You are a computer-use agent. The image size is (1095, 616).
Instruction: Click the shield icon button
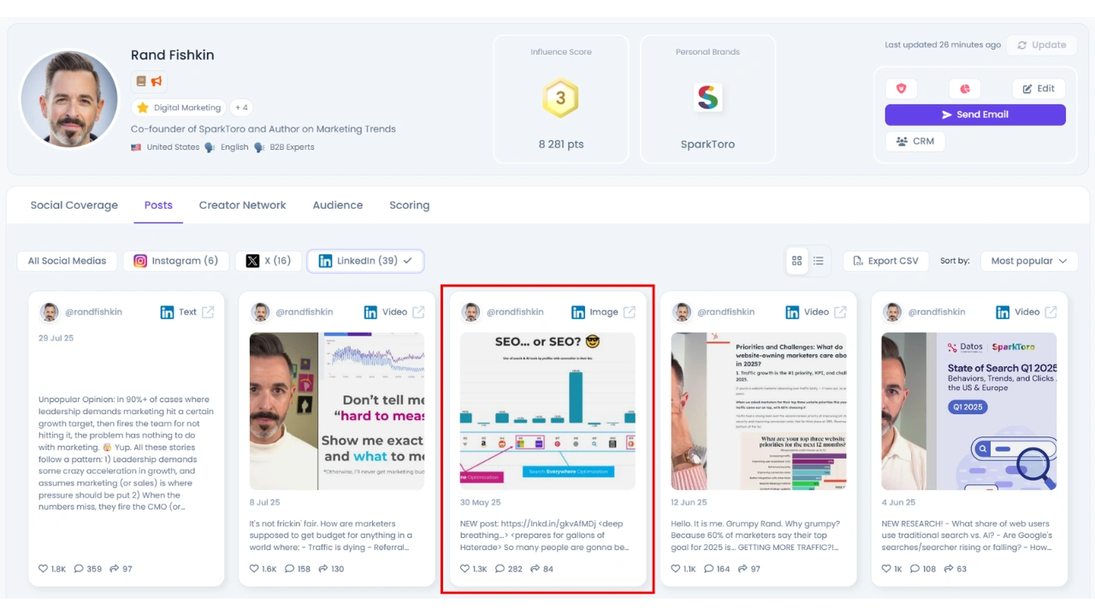click(x=901, y=88)
